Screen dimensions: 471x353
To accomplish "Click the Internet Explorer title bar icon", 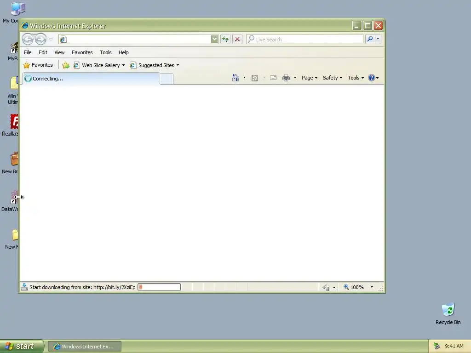I will point(25,26).
